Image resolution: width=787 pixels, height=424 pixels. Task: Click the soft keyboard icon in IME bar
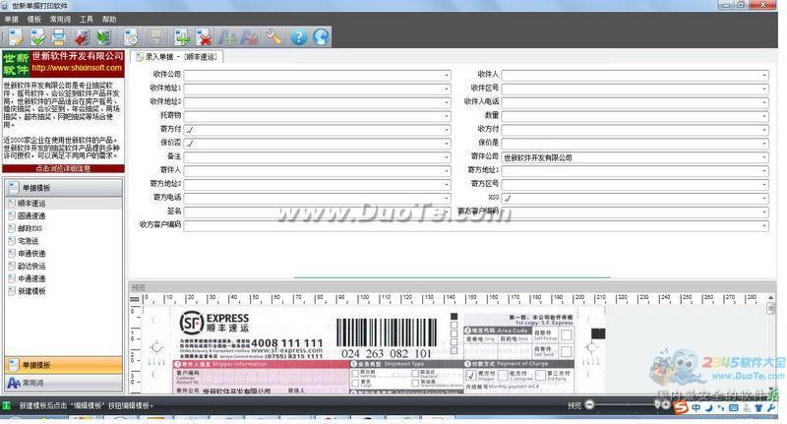coord(733,408)
